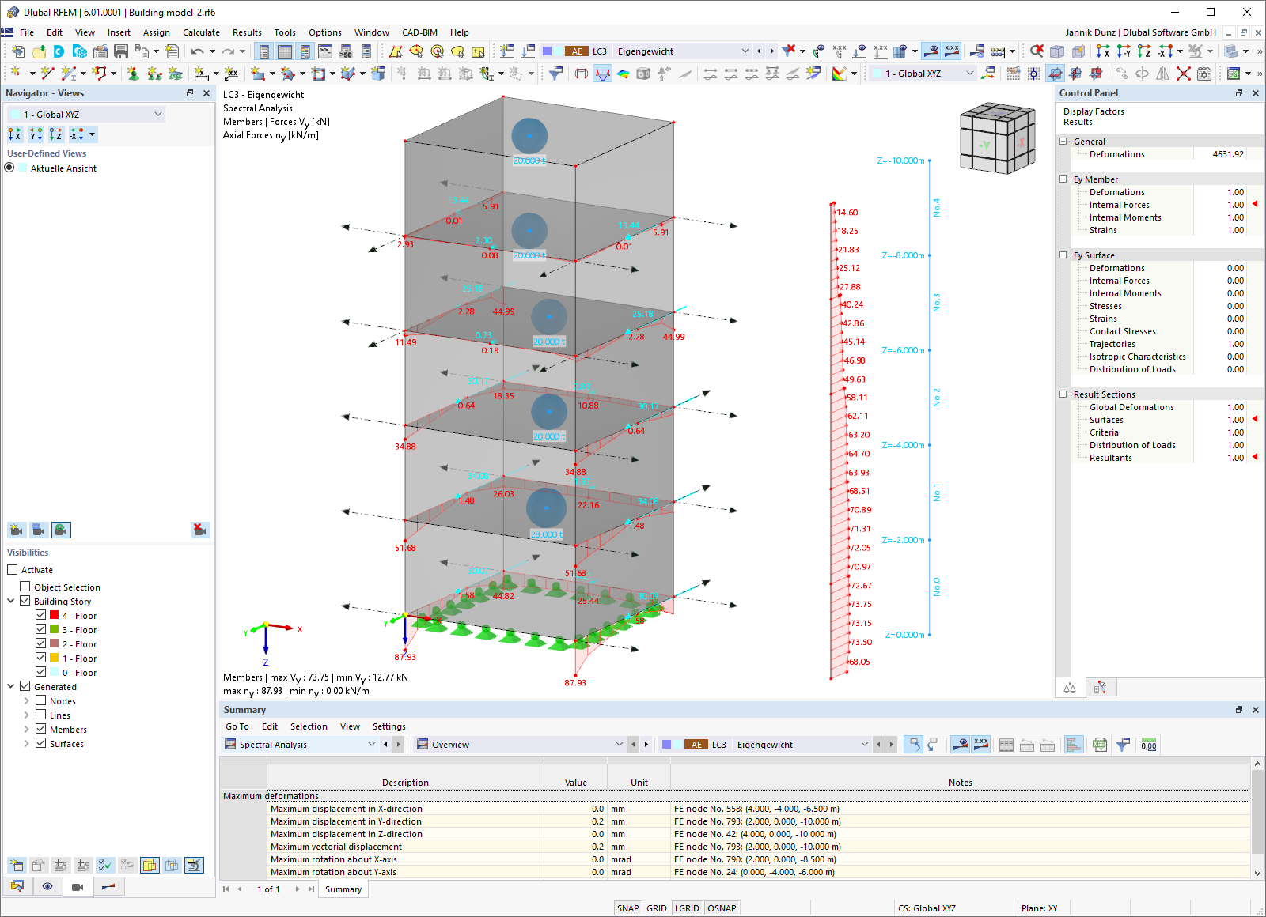Screen dimensions: 1266x917
Task: Toggle visibility of the 4 - Floor story
Action: [x=42, y=615]
